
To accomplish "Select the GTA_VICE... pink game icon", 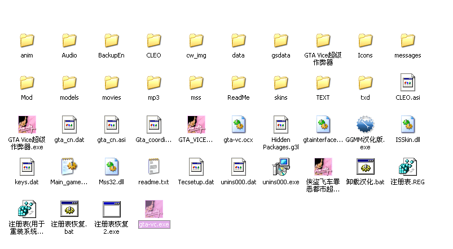I will point(196,124).
